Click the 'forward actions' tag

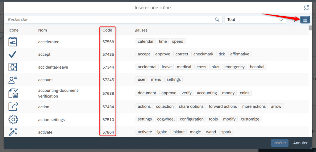pos(223,106)
